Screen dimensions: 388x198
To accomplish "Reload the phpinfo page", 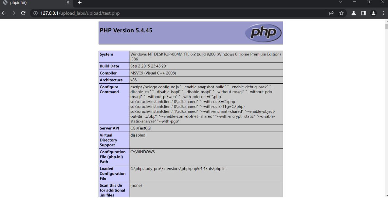I will 23,13.
